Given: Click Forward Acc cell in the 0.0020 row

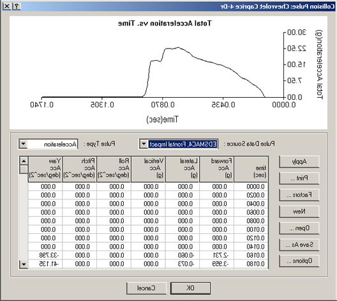Looking at the screenshot, I should (216, 195).
